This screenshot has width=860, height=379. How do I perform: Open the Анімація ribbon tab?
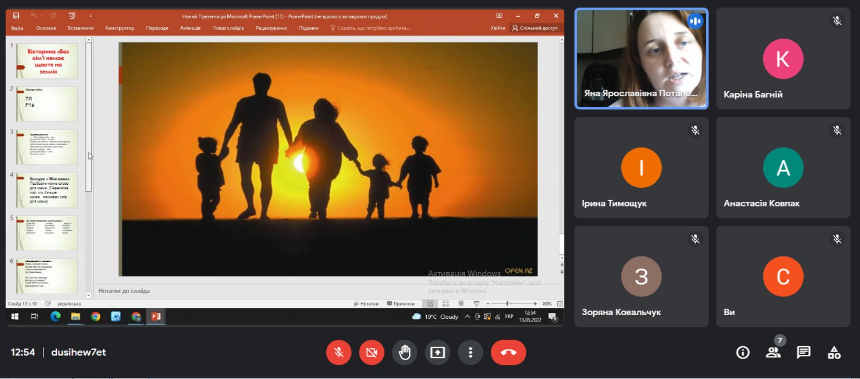pos(190,28)
